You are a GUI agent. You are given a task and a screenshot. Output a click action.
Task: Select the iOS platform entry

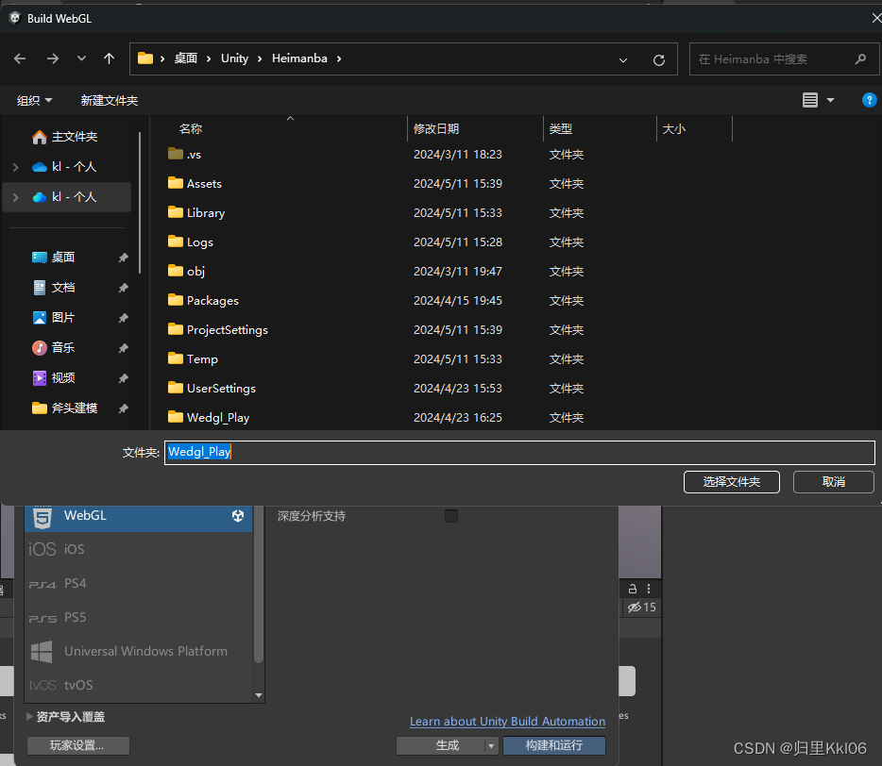[79, 549]
